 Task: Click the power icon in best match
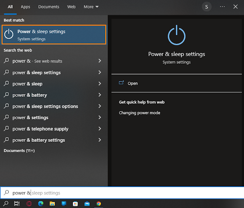(9, 34)
